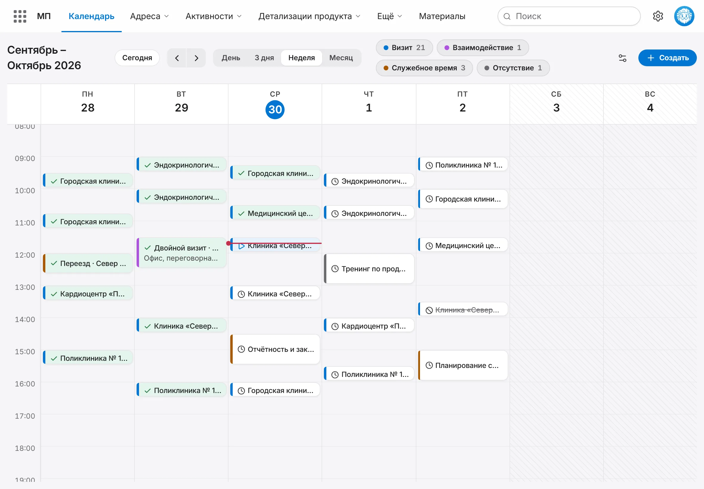Switch to 3 дня view

pos(264,58)
